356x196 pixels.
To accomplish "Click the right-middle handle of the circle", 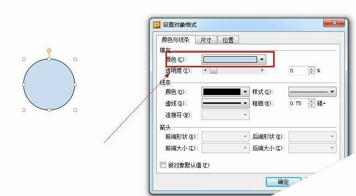I will click(75, 84).
